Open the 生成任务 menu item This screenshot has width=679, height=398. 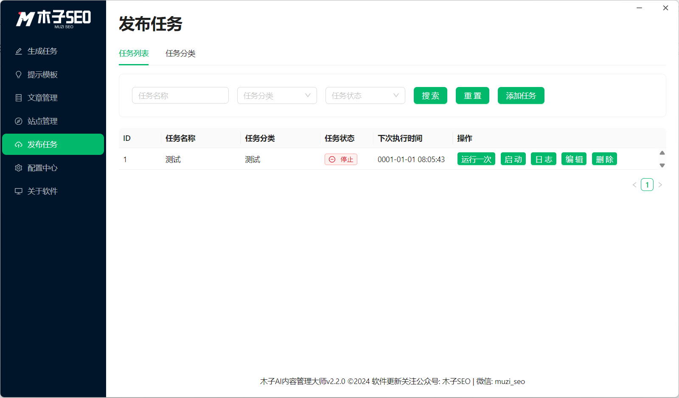53,51
